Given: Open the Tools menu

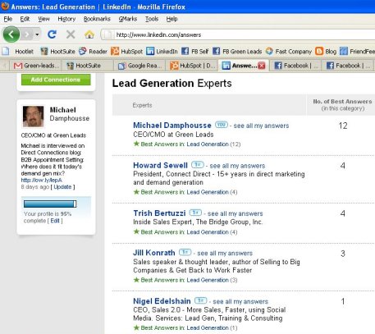Looking at the screenshot, I should pos(152,19).
